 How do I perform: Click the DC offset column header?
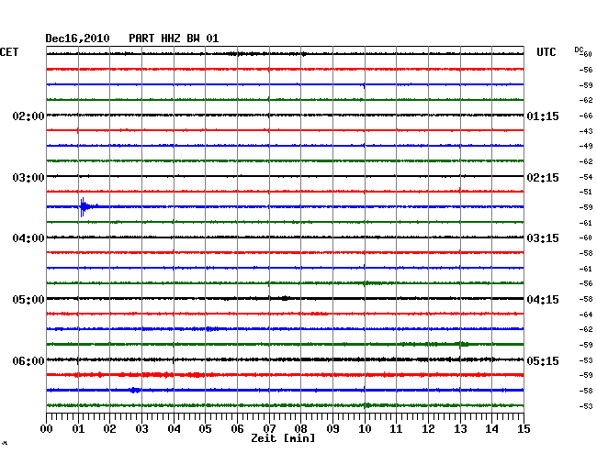click(580, 50)
